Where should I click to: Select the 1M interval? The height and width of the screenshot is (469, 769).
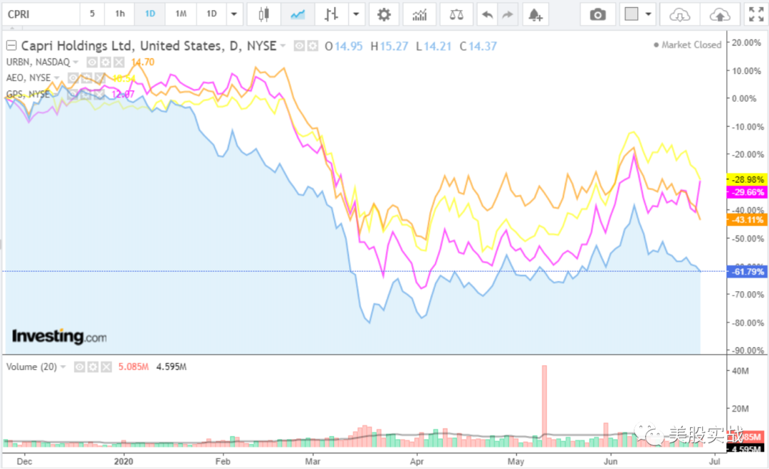tap(181, 14)
